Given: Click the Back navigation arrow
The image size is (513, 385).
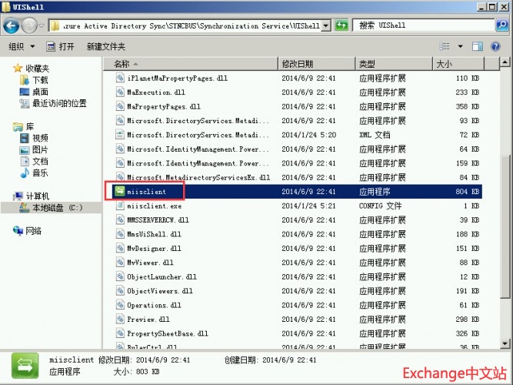Looking at the screenshot, I should (x=12, y=25).
